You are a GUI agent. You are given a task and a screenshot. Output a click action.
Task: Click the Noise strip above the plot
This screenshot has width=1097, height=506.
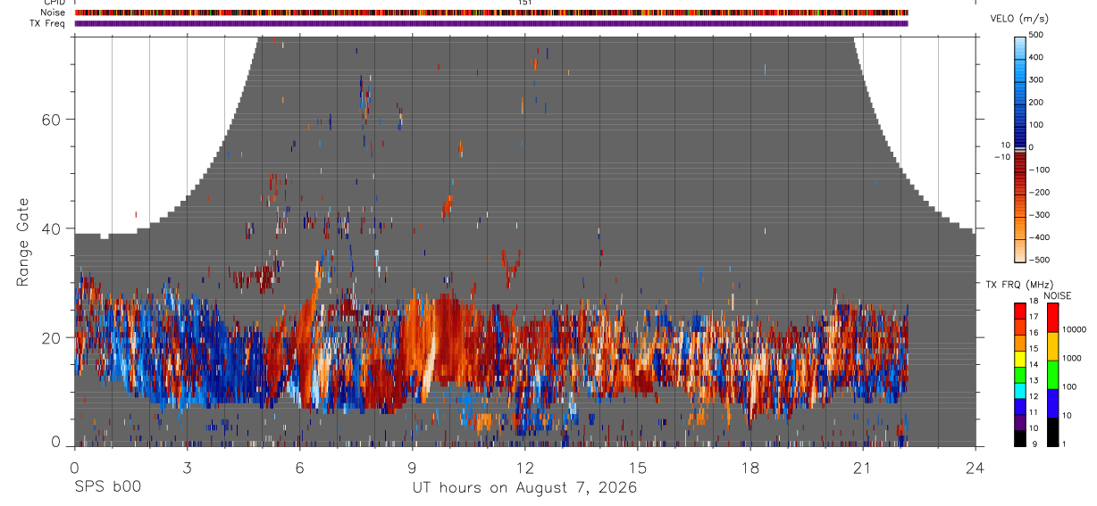pos(491,12)
